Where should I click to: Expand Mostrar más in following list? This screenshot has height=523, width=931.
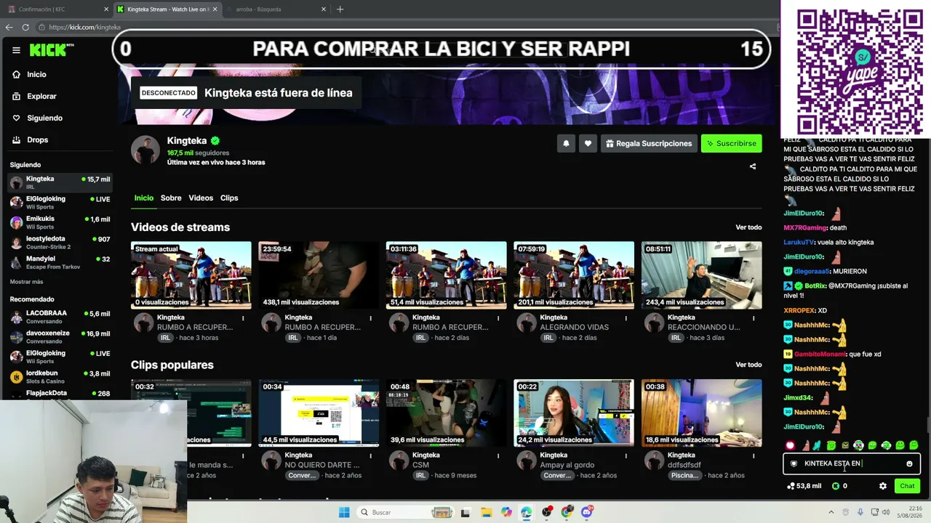coord(26,282)
